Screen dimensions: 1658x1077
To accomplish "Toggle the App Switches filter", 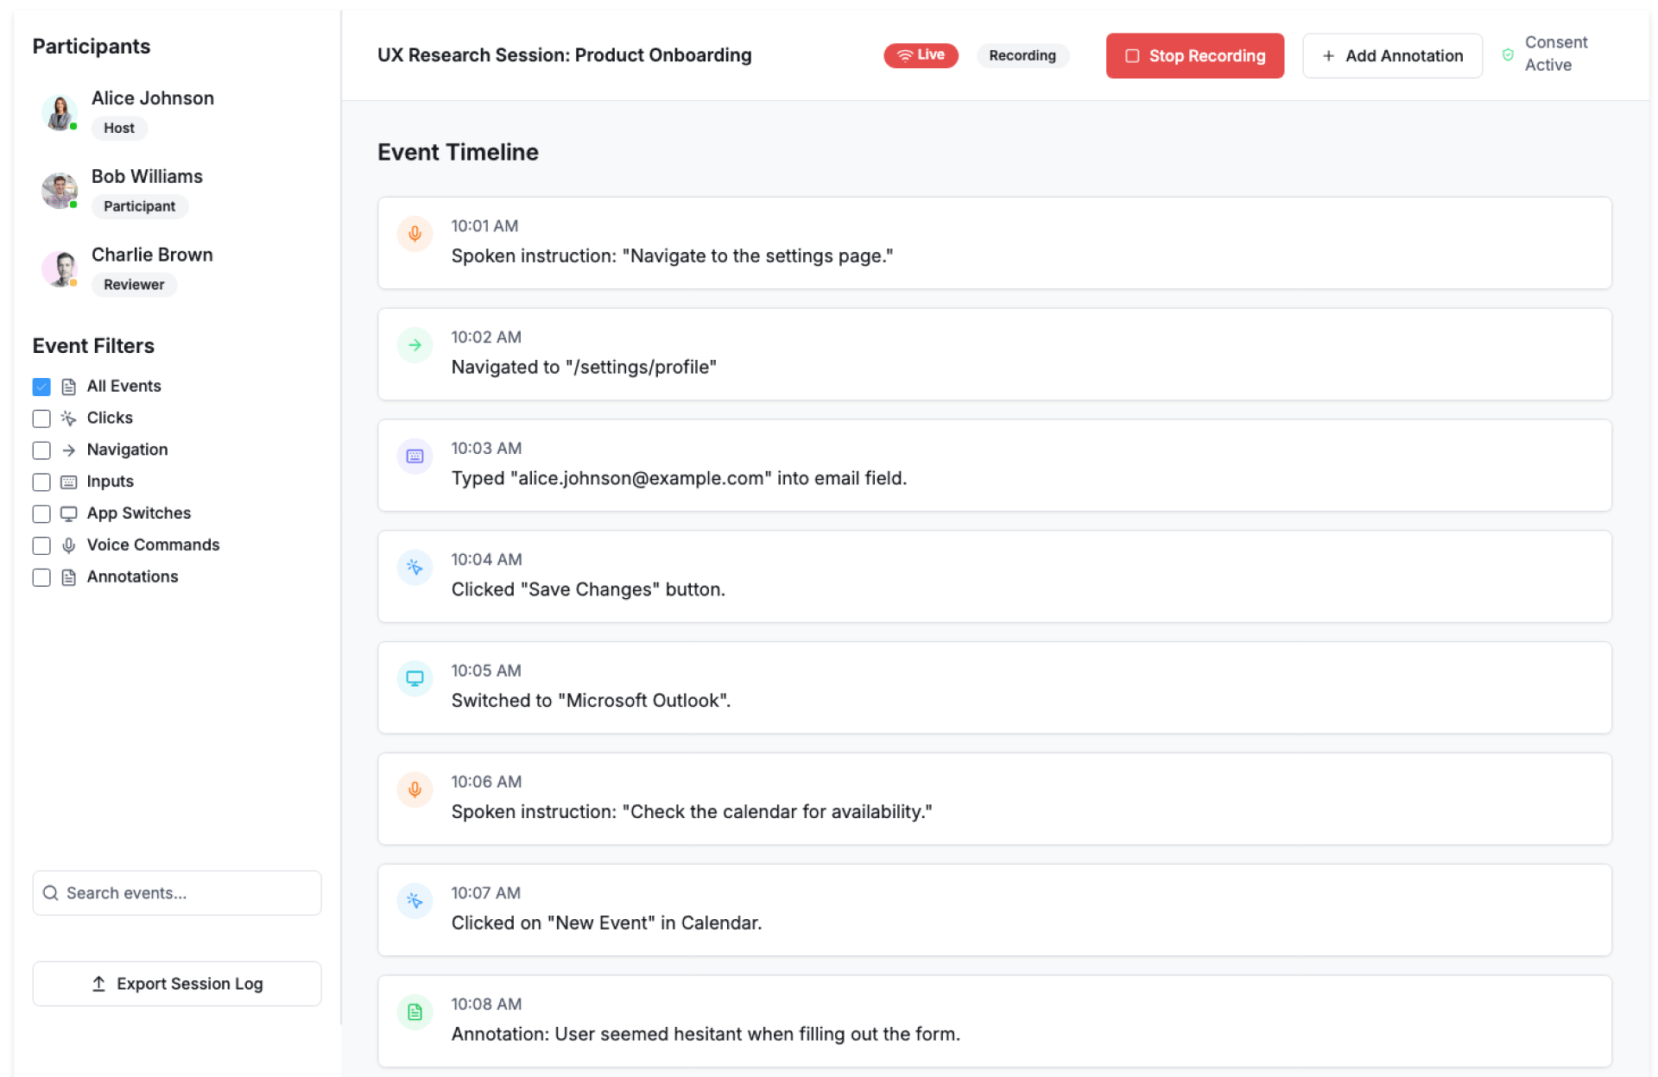I will [x=41, y=513].
